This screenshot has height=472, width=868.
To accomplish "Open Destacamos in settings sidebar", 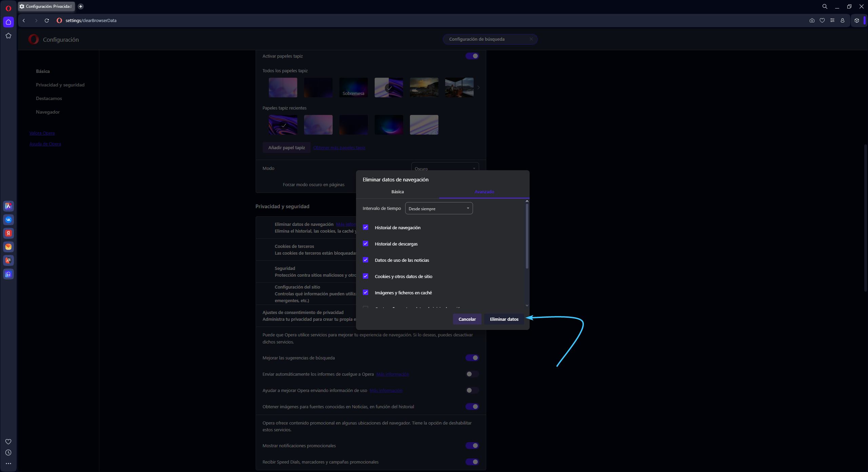I will (49, 98).
